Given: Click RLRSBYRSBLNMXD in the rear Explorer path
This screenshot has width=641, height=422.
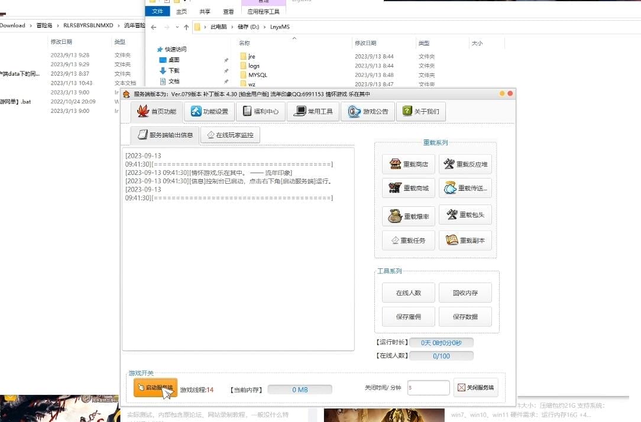Looking at the screenshot, I should pyautogui.click(x=88, y=25).
